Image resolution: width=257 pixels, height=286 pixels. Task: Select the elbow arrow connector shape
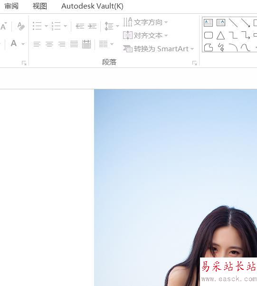[x=246, y=35]
